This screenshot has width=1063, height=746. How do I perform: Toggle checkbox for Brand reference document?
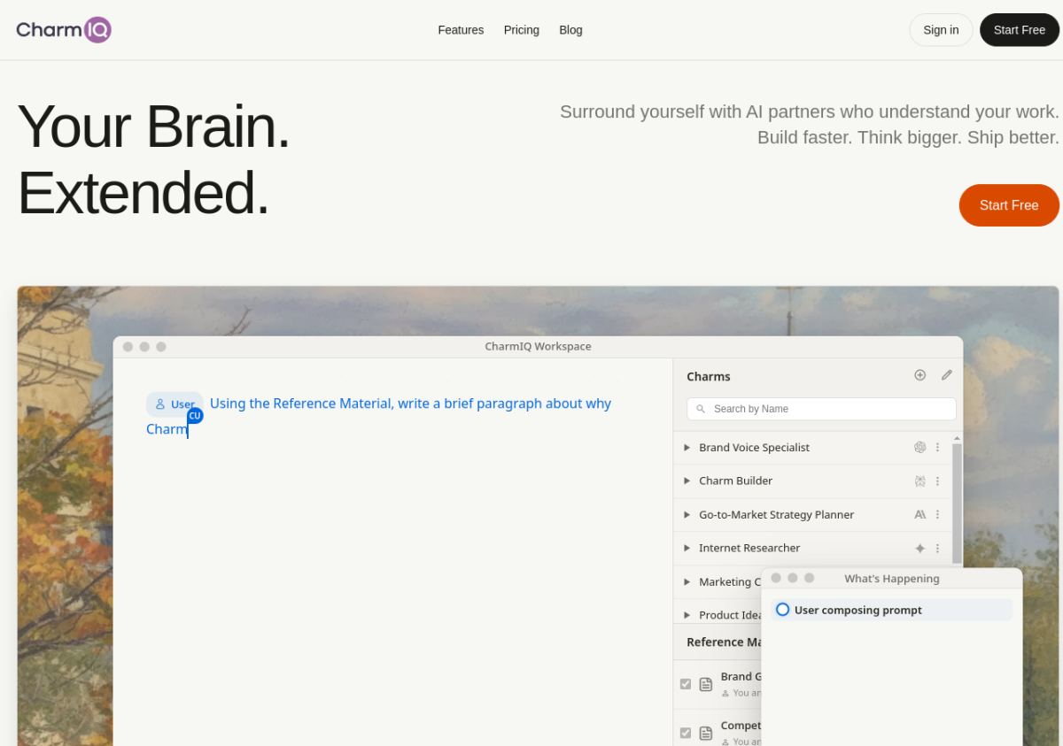tap(686, 684)
